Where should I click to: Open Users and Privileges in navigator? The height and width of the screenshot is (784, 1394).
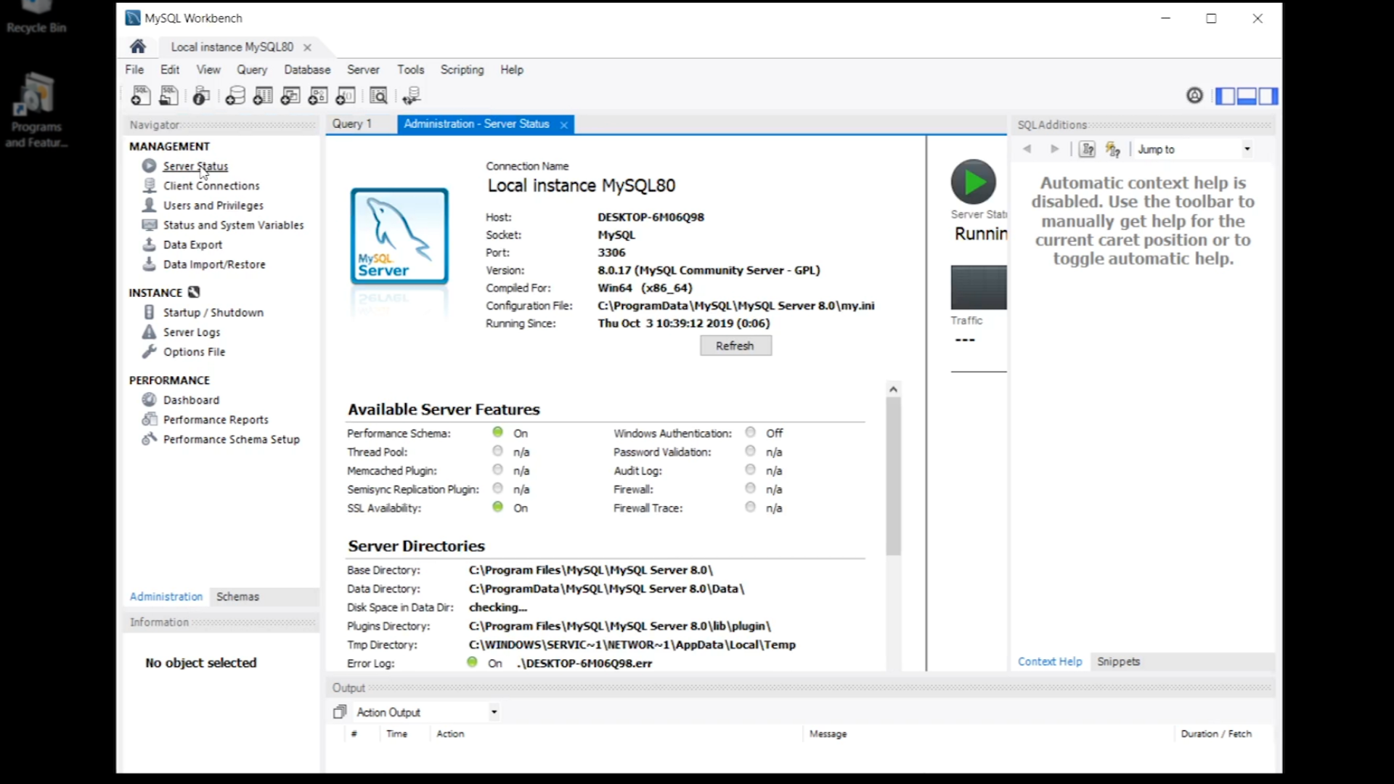(x=213, y=205)
